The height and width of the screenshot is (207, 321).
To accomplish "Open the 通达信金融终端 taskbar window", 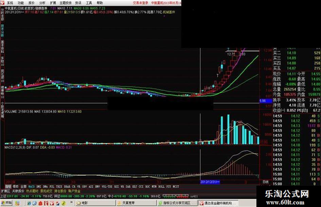I will 218,203.
